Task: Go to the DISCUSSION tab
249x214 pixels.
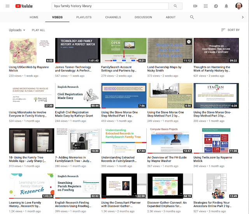Action: [x=143, y=17]
